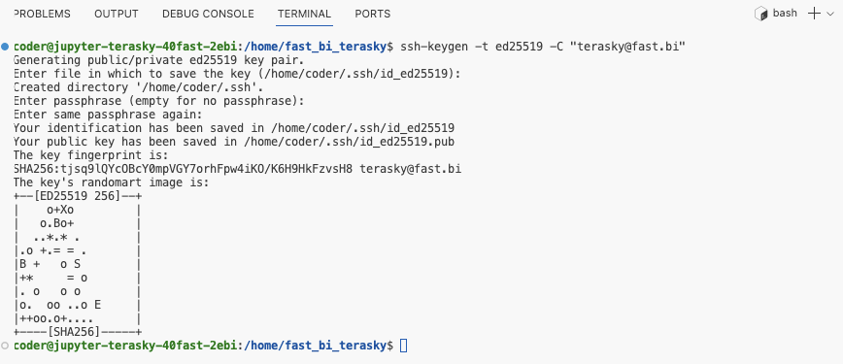Open the OUTPUT panel tab
843x364 pixels.
117,14
